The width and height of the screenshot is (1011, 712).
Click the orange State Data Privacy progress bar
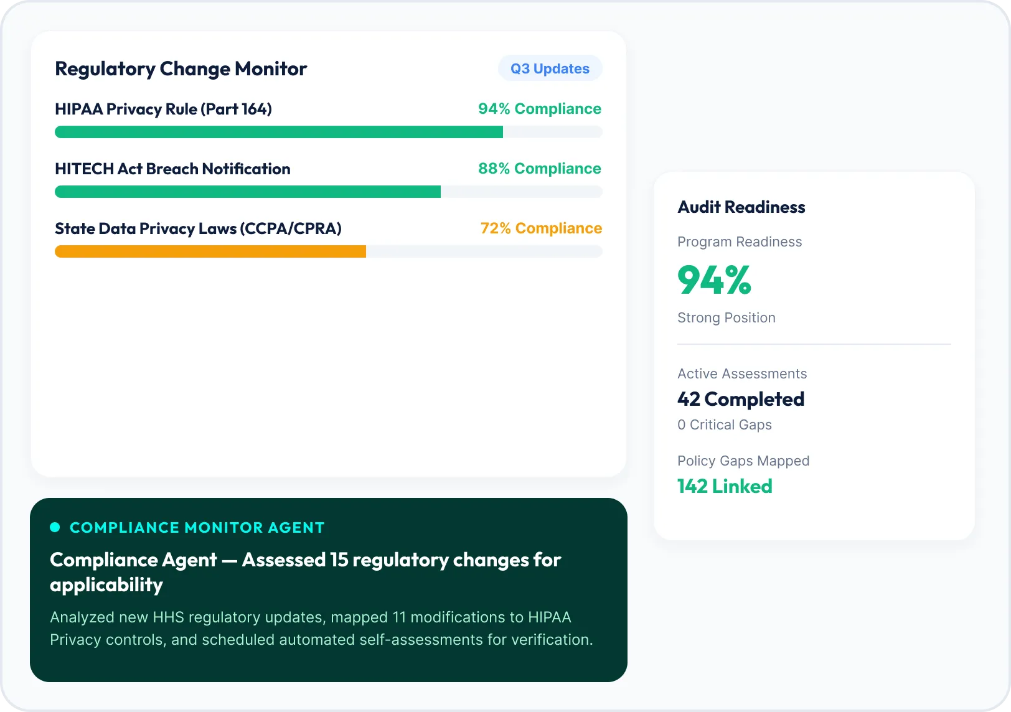pyautogui.click(x=329, y=251)
